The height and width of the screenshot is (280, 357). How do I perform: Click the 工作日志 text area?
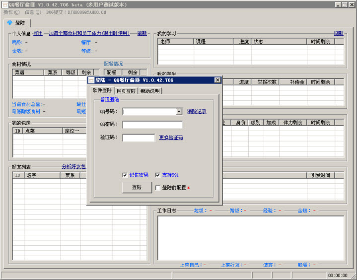[x=251, y=238]
